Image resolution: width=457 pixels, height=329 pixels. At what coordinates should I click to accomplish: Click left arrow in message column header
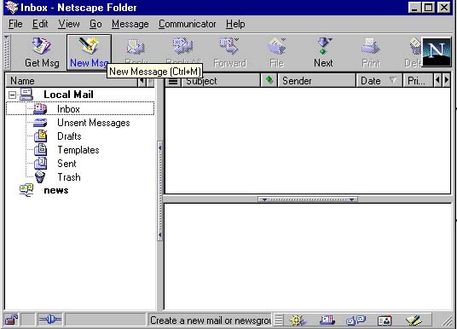pyautogui.click(x=437, y=80)
